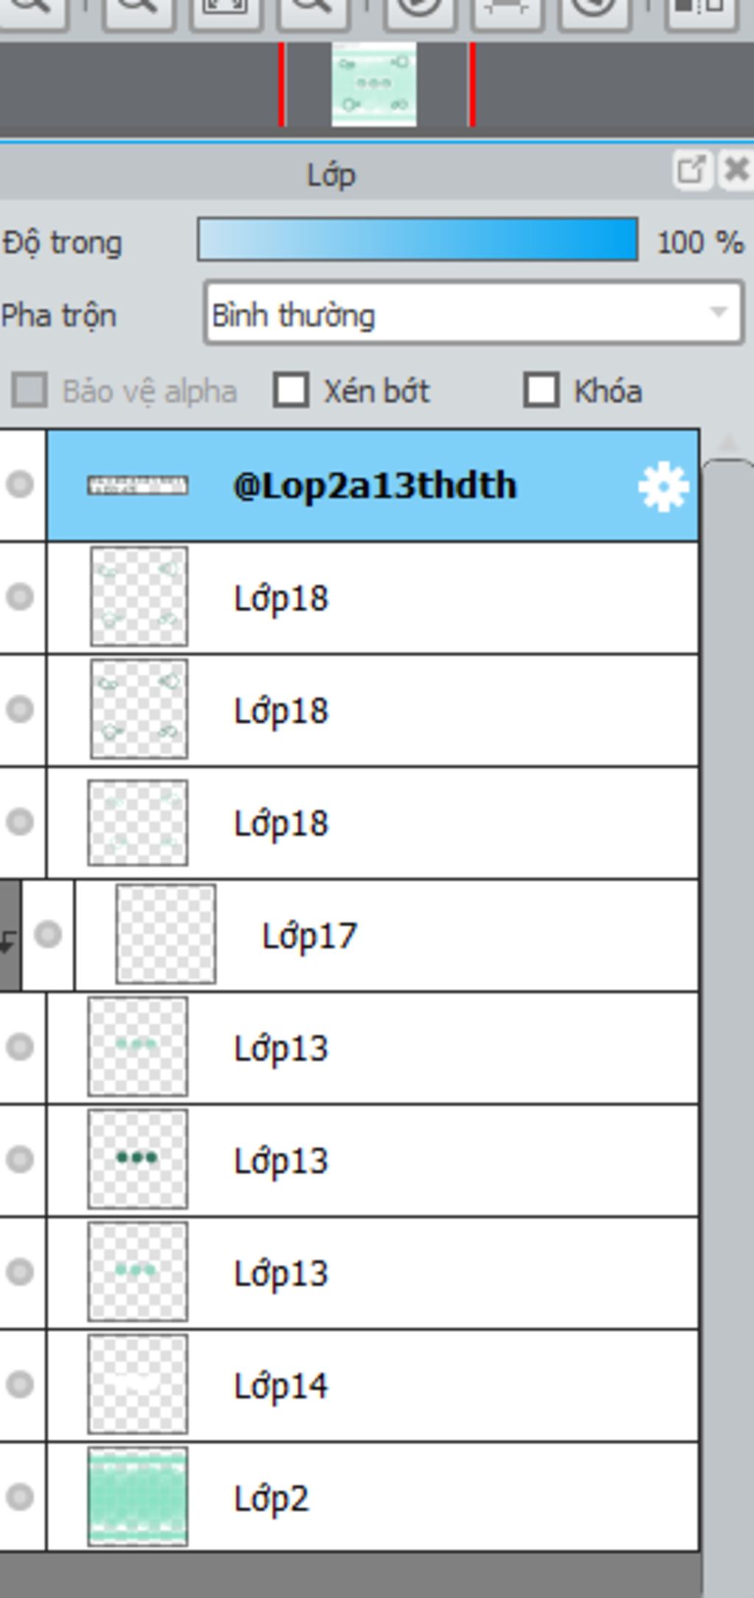Click the layer list vertical scrollbar
The image size is (754, 1598).
click(x=728, y=1024)
